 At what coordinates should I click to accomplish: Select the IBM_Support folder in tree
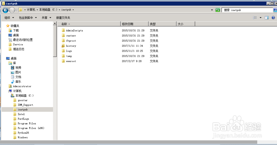pos(23,105)
